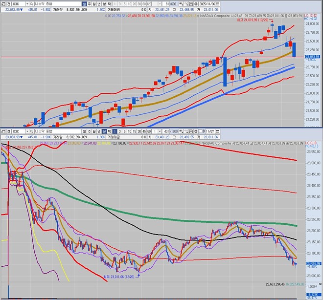Select the '년' yearly period in top chart
Screen dimensions: 323x300
click(99, 4)
